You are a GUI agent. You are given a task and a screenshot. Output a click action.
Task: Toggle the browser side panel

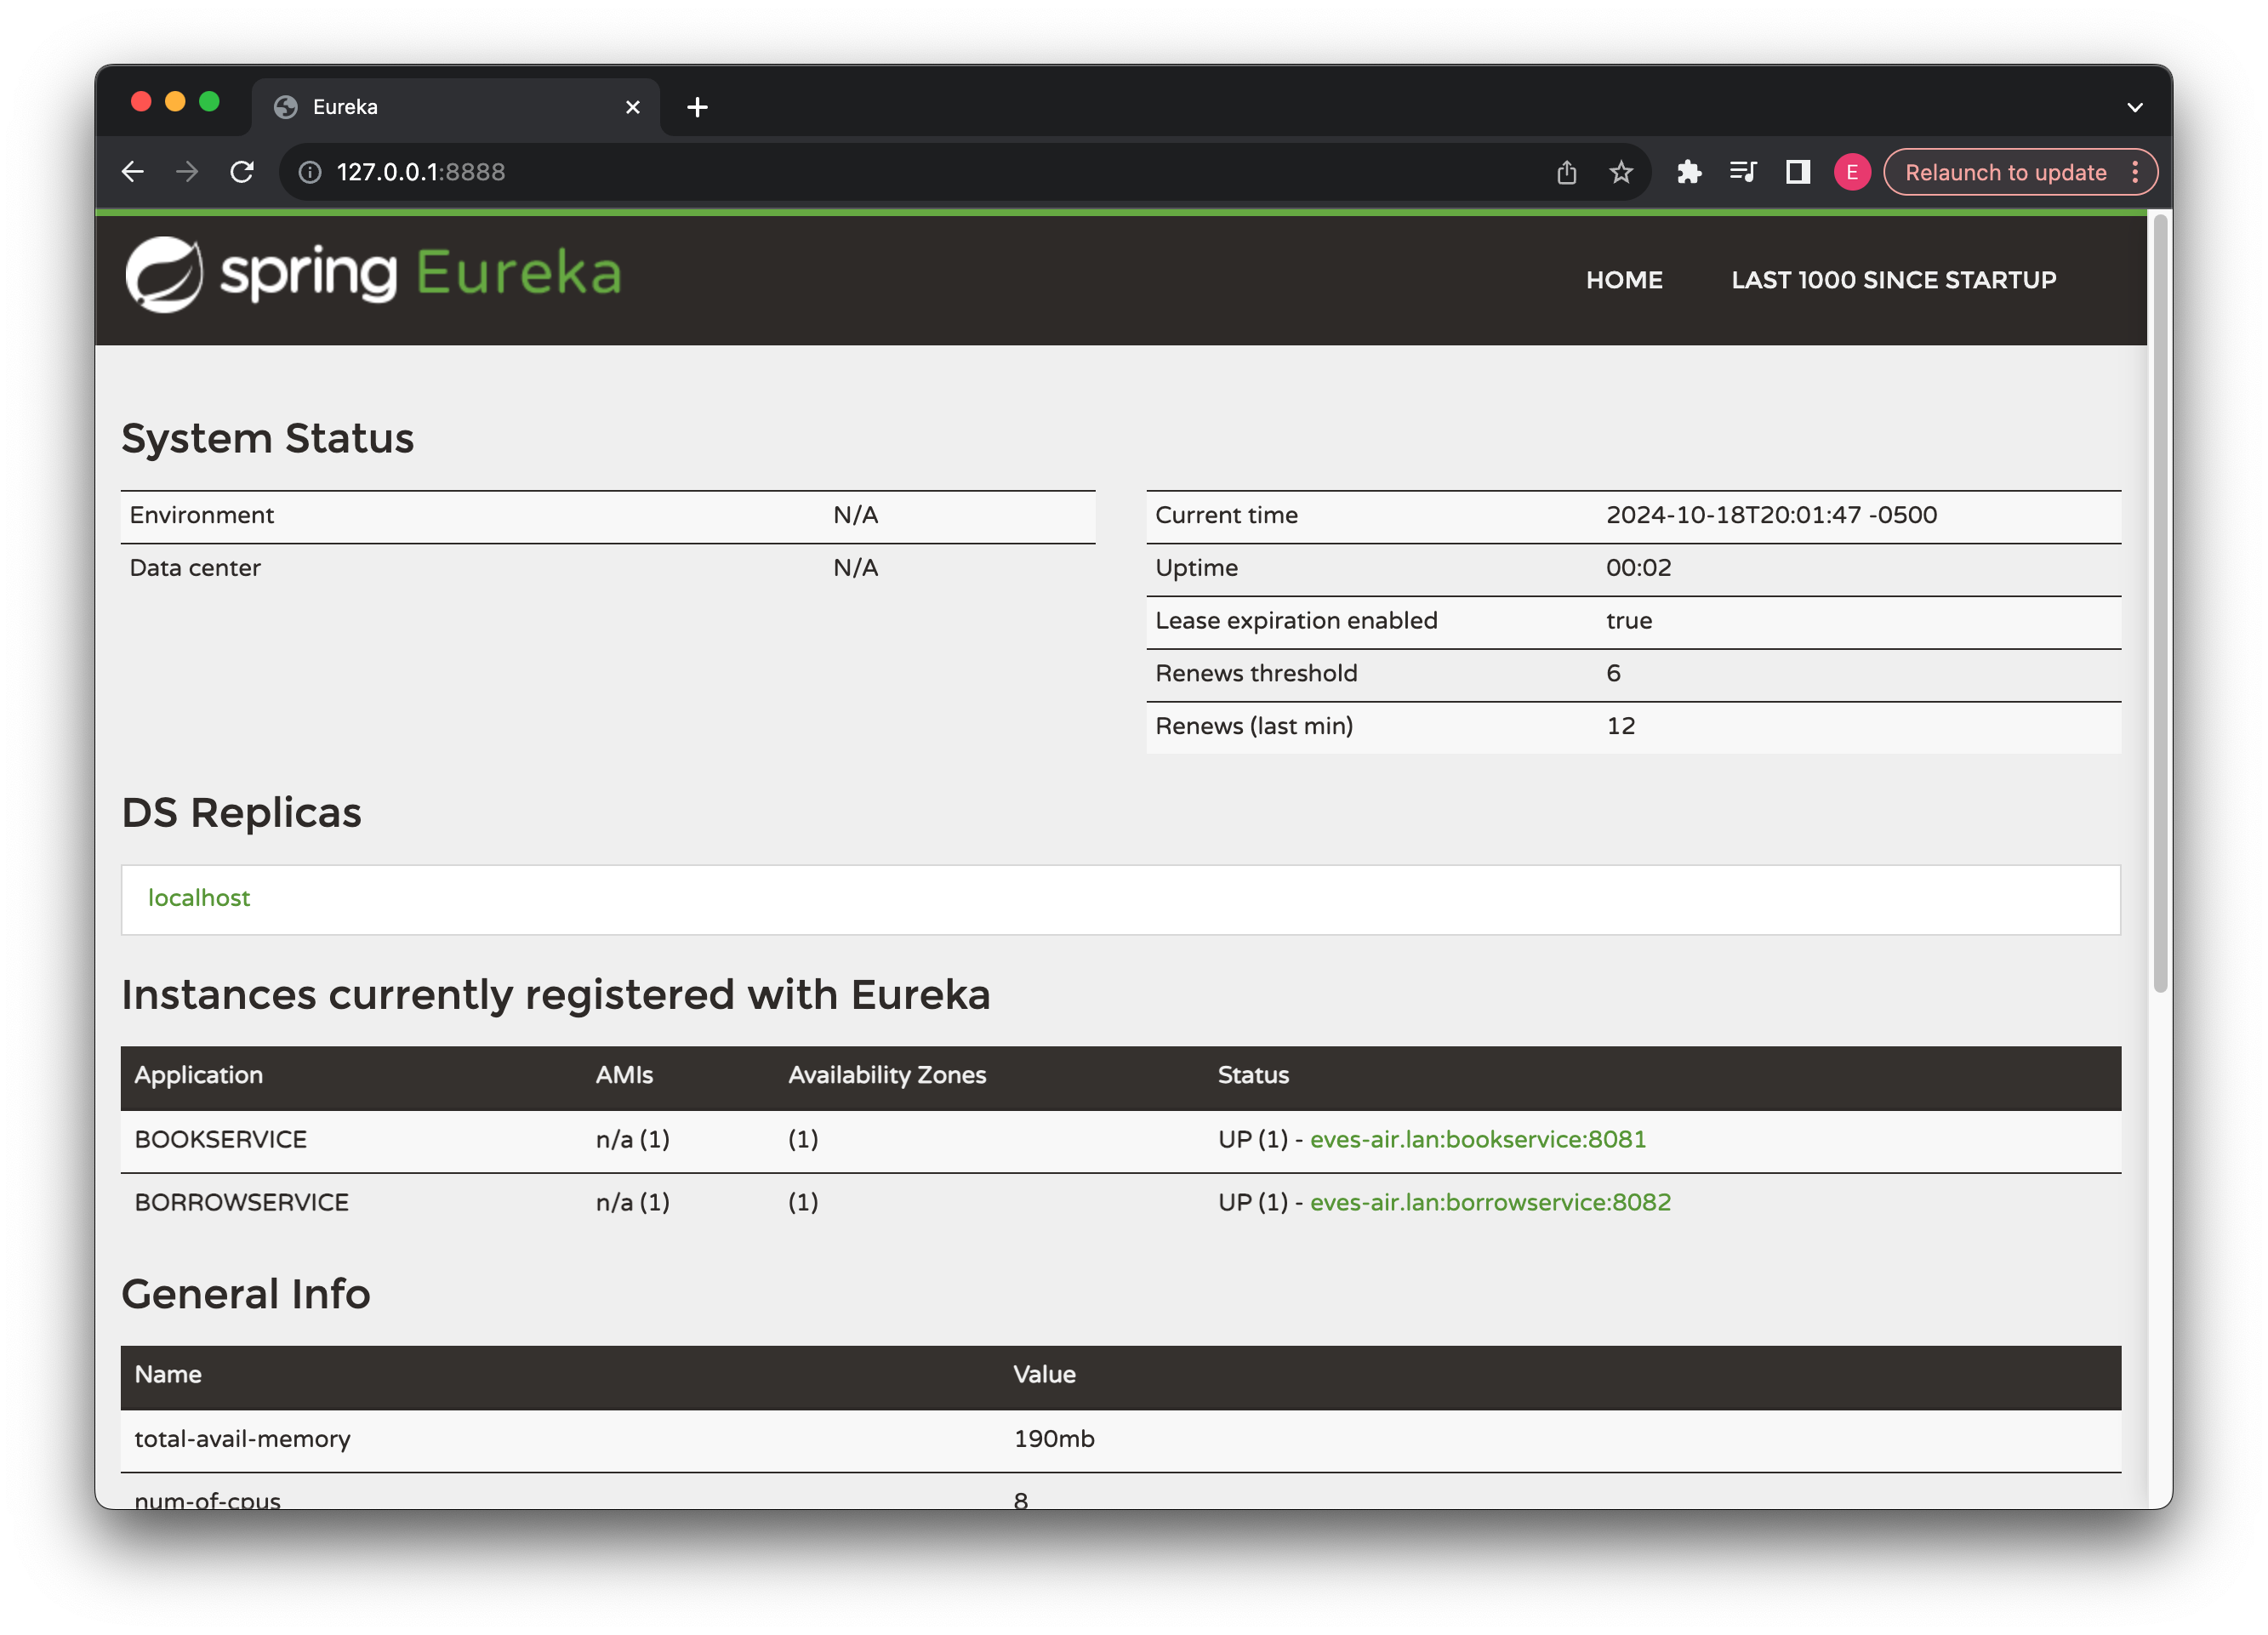pos(1798,172)
